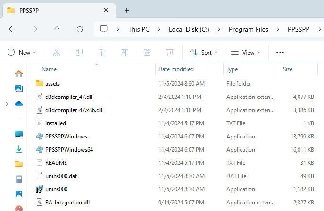Open Gallery in the navigation pane
The height and width of the screenshot is (211, 324).
click(19, 89)
